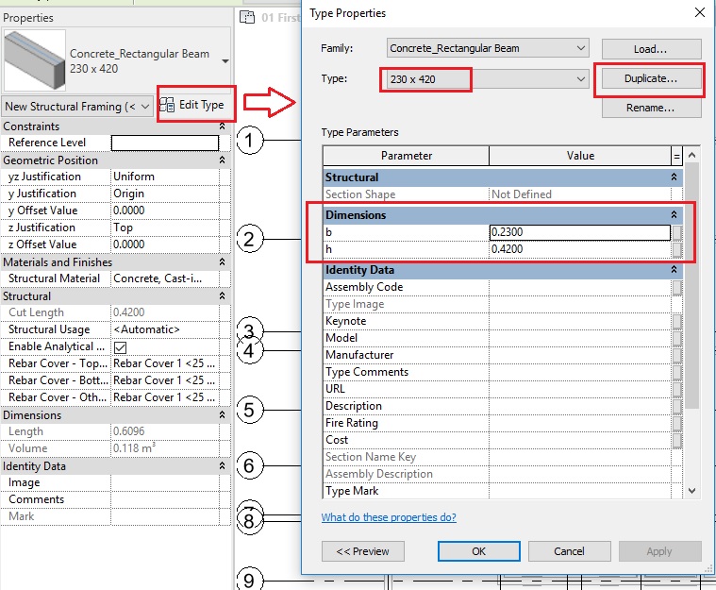Click the associate parameter button beside h

(677, 249)
